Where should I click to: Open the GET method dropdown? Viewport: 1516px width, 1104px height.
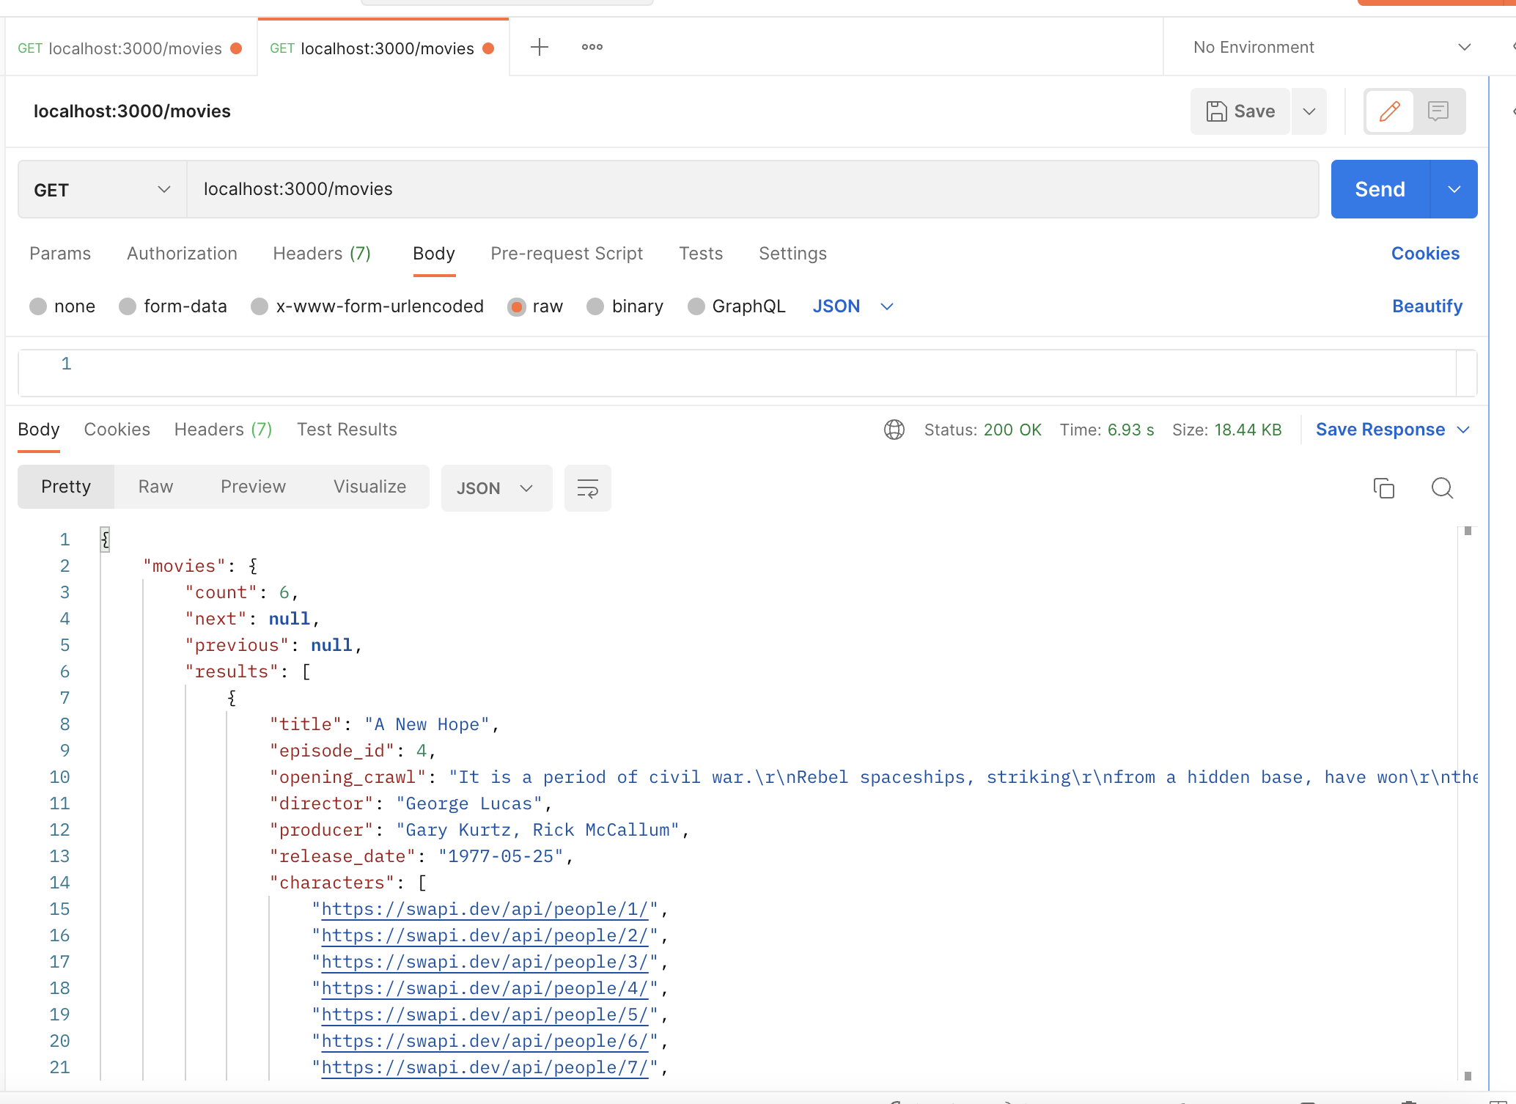(x=102, y=190)
